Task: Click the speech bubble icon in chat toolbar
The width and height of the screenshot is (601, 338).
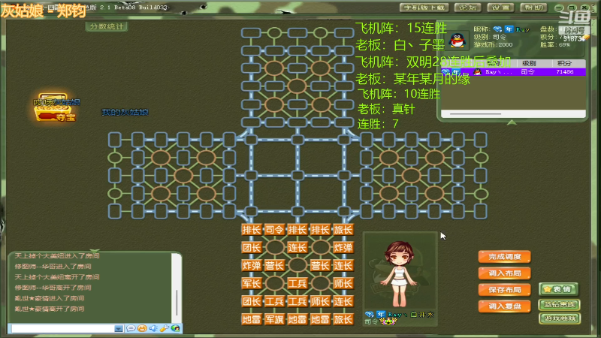Action: (x=131, y=328)
